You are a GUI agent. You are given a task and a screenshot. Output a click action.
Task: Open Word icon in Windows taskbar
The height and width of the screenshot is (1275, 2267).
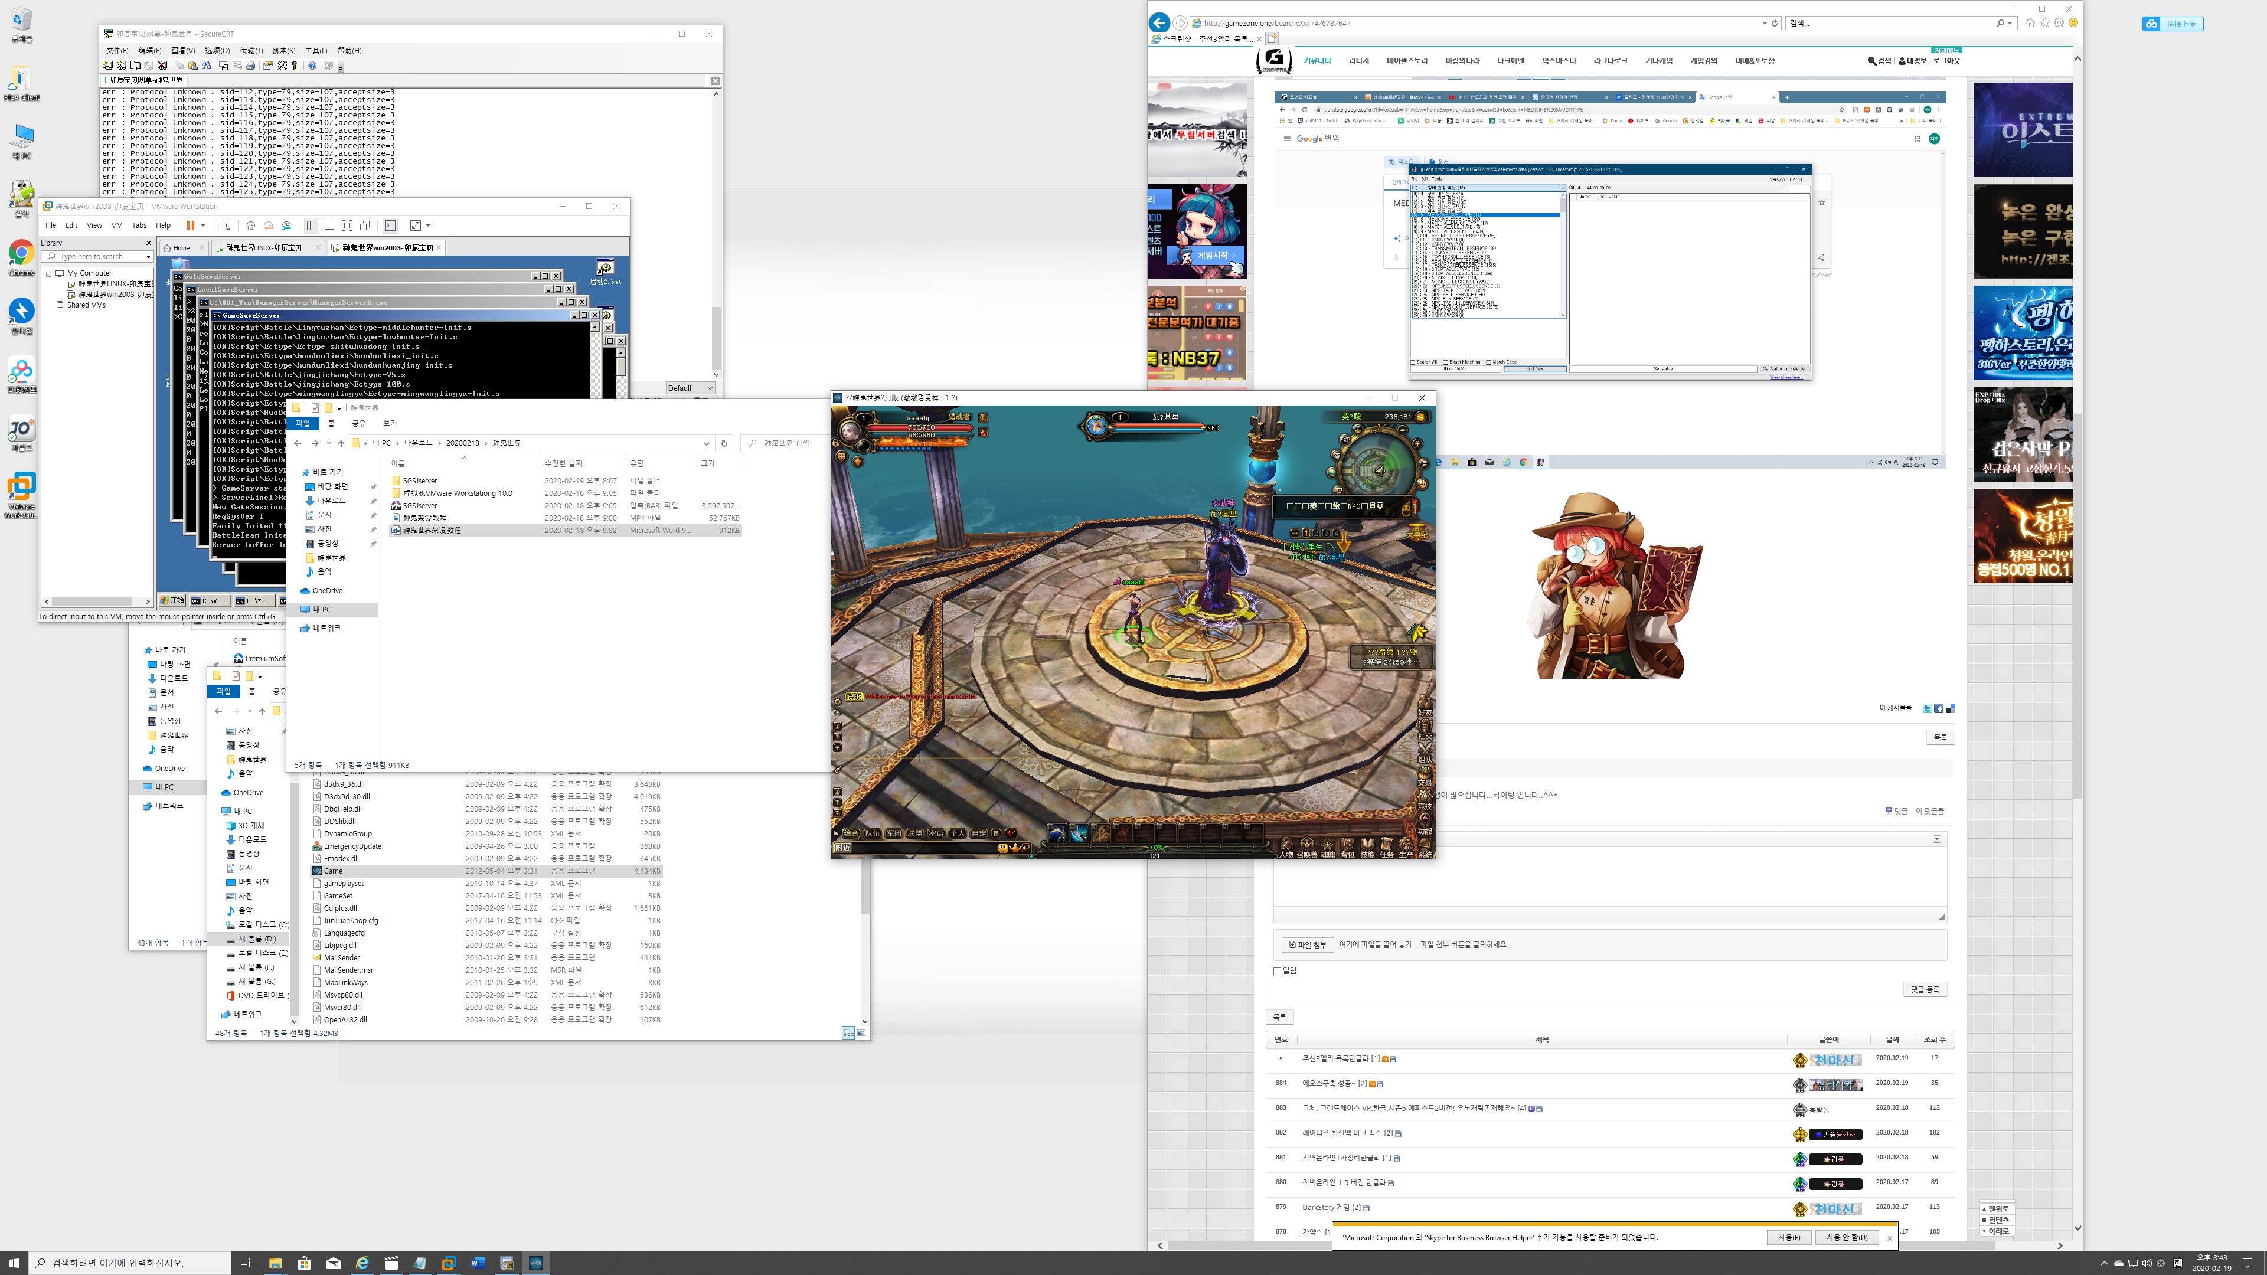tap(478, 1263)
